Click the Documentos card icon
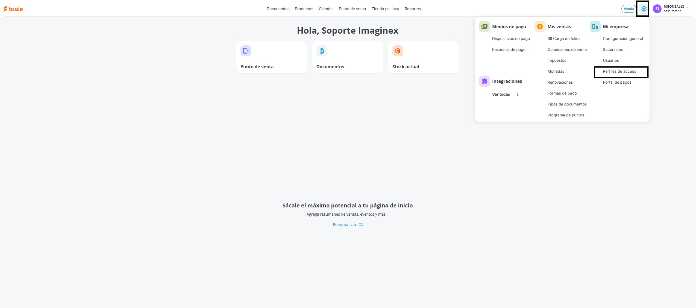 click(322, 51)
